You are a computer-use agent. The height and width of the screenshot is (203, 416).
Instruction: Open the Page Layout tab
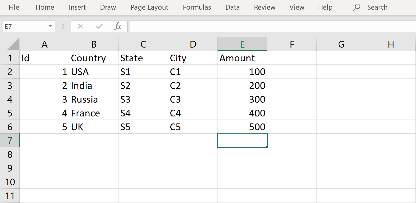click(149, 7)
